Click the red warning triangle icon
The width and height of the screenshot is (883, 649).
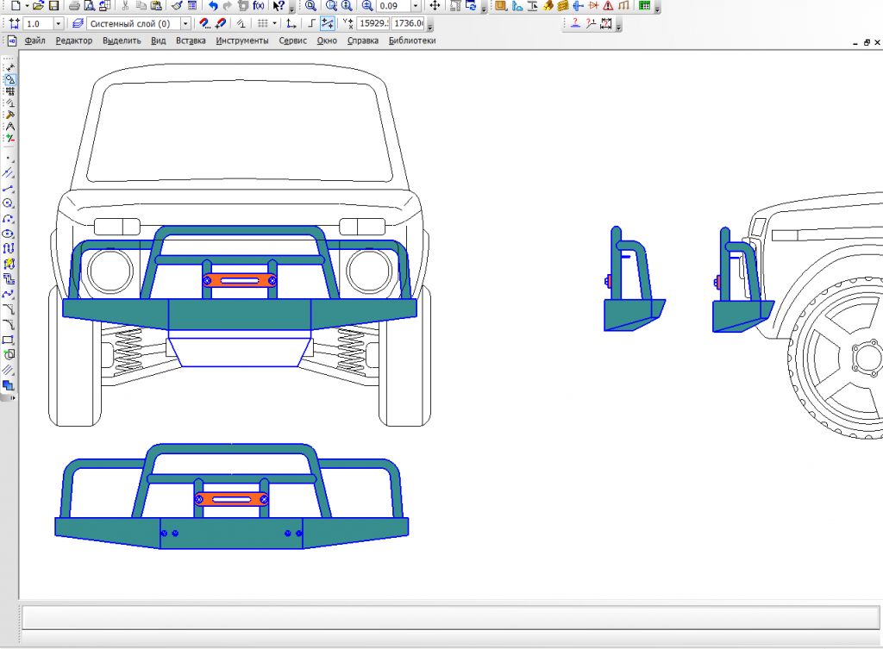click(x=608, y=6)
